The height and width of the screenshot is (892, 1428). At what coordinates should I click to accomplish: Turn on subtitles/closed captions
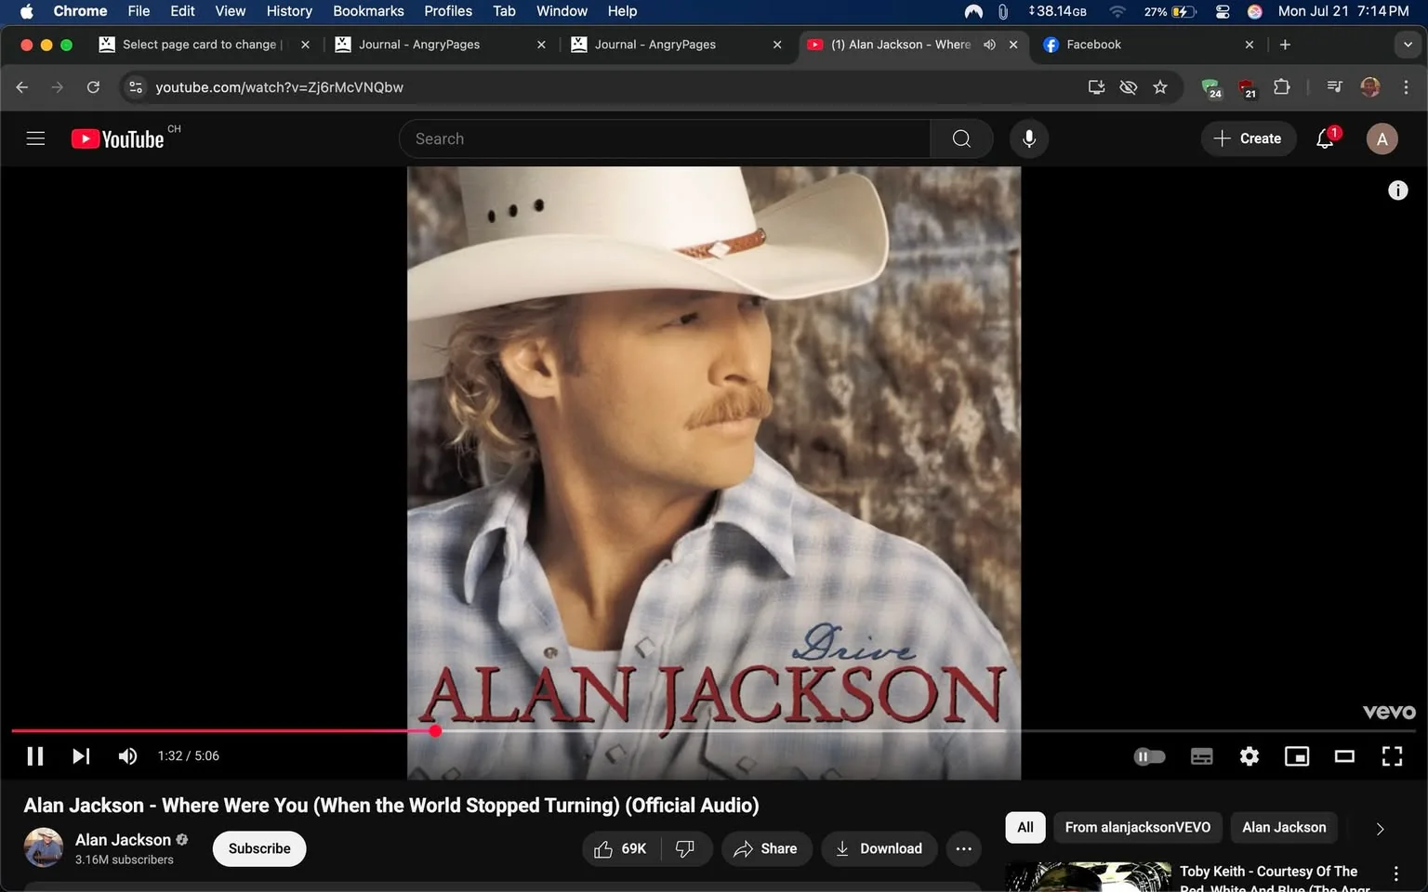1201,756
